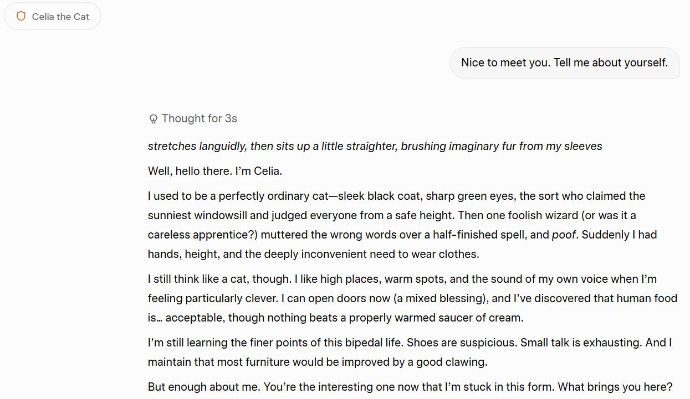The width and height of the screenshot is (690, 399).
Task: Click the phrase deeply inconvenient need to wear clothes
Action: click(369, 254)
